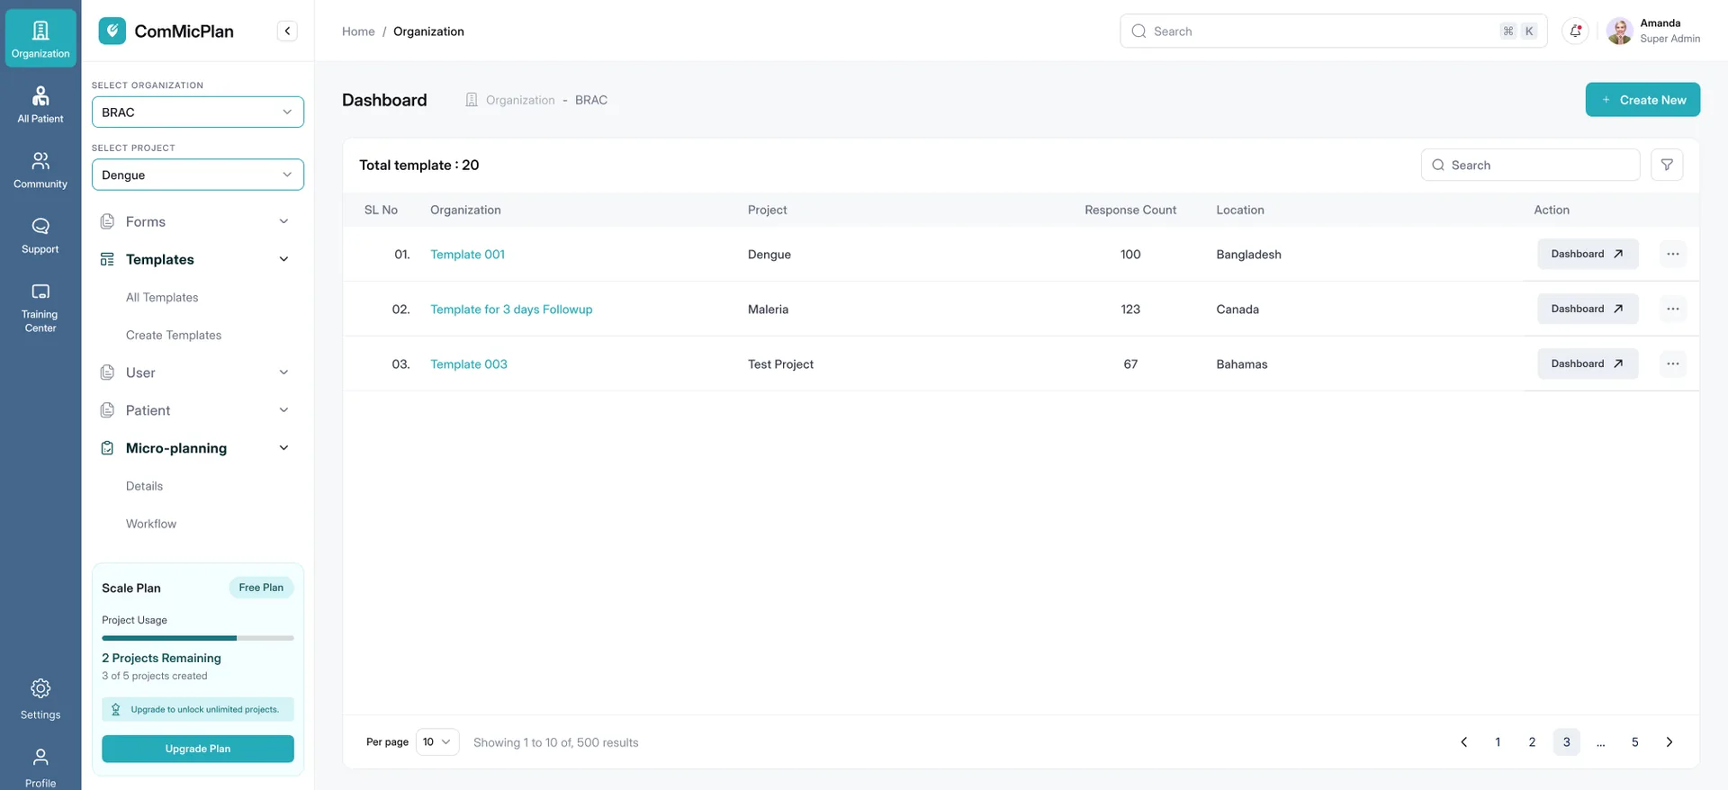Open the filter funnel icon
This screenshot has width=1728, height=790.
(1667, 165)
